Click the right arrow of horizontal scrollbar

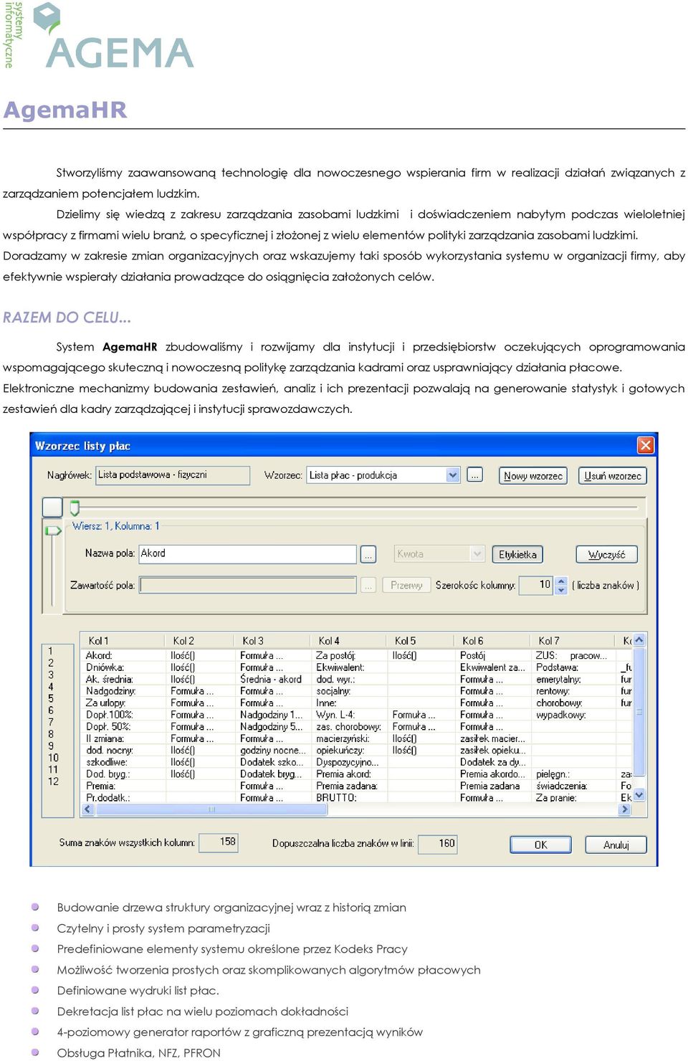click(625, 809)
